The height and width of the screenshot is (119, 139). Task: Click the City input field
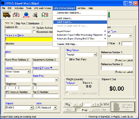pyautogui.click(x=18, y=80)
